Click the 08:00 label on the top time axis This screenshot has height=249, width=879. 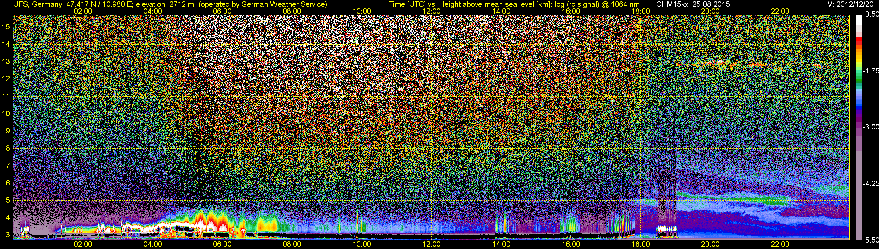[292, 11]
